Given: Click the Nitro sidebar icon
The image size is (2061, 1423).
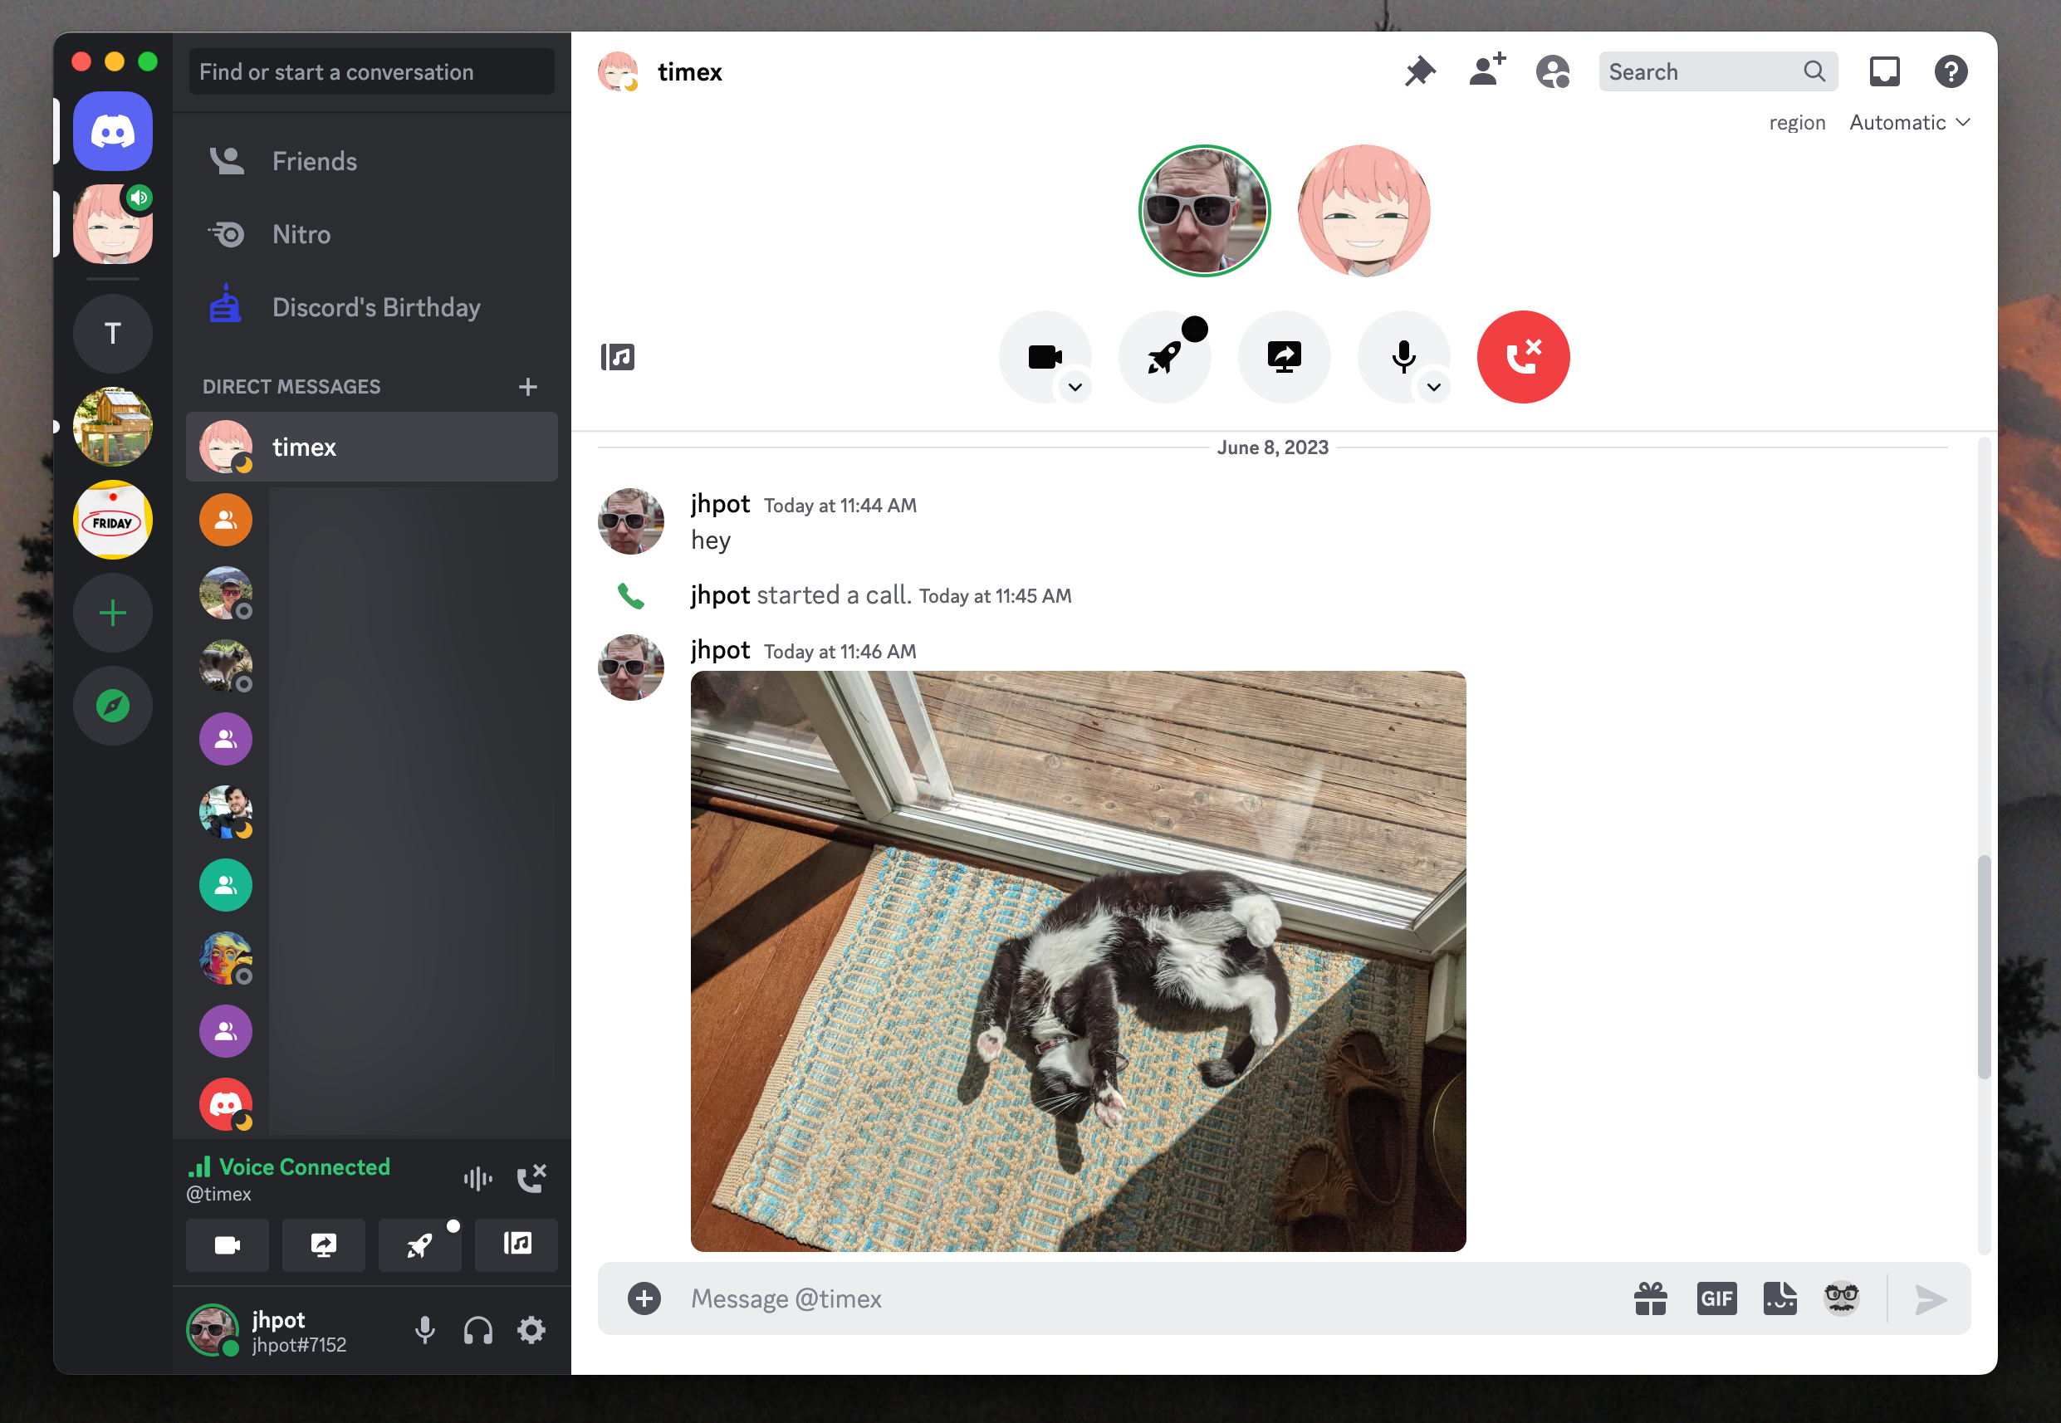Looking at the screenshot, I should (224, 235).
